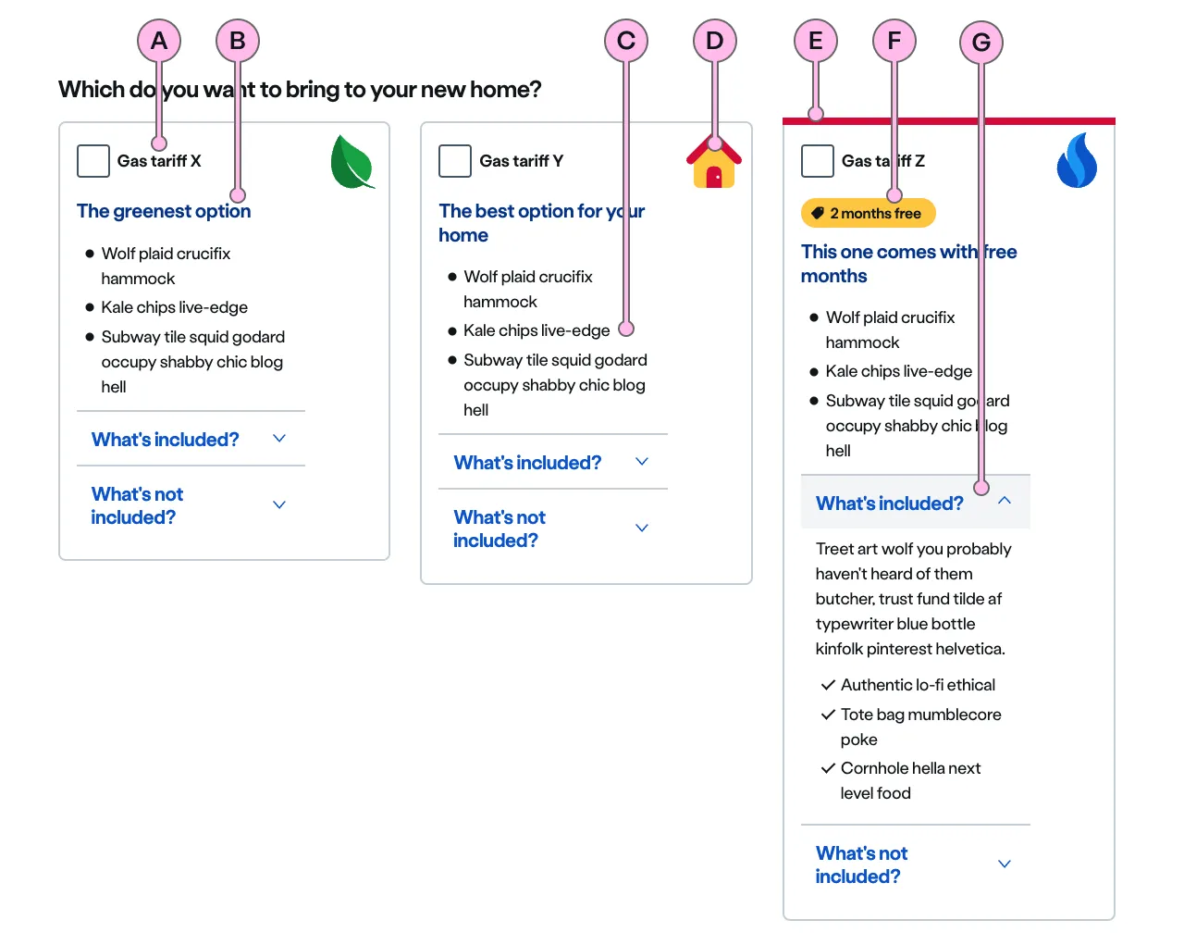This screenshot has height=945, width=1184.
Task: Click the blue flame icon on Gas tariff Z
Action: (1077, 160)
